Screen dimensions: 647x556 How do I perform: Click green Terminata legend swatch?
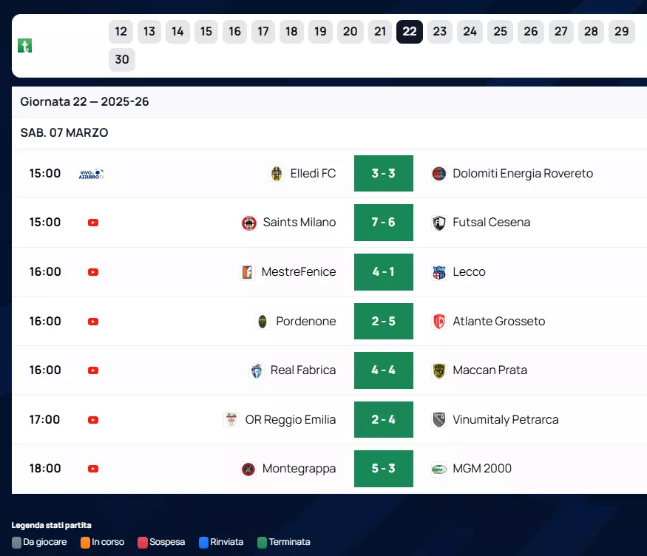pyautogui.click(x=262, y=543)
